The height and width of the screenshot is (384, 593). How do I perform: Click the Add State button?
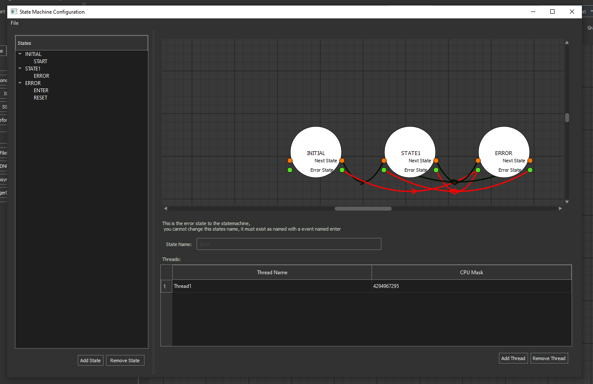pyautogui.click(x=91, y=361)
